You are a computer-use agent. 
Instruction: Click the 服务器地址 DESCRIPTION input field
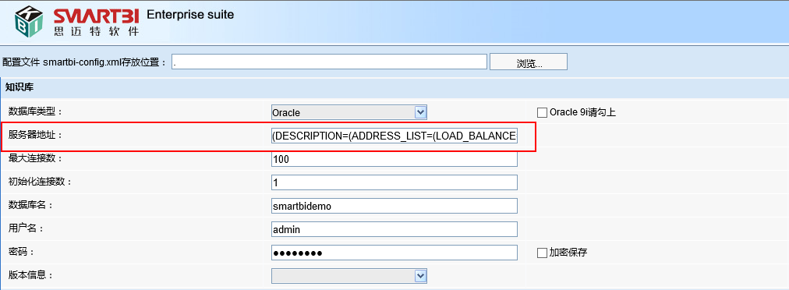click(x=394, y=136)
